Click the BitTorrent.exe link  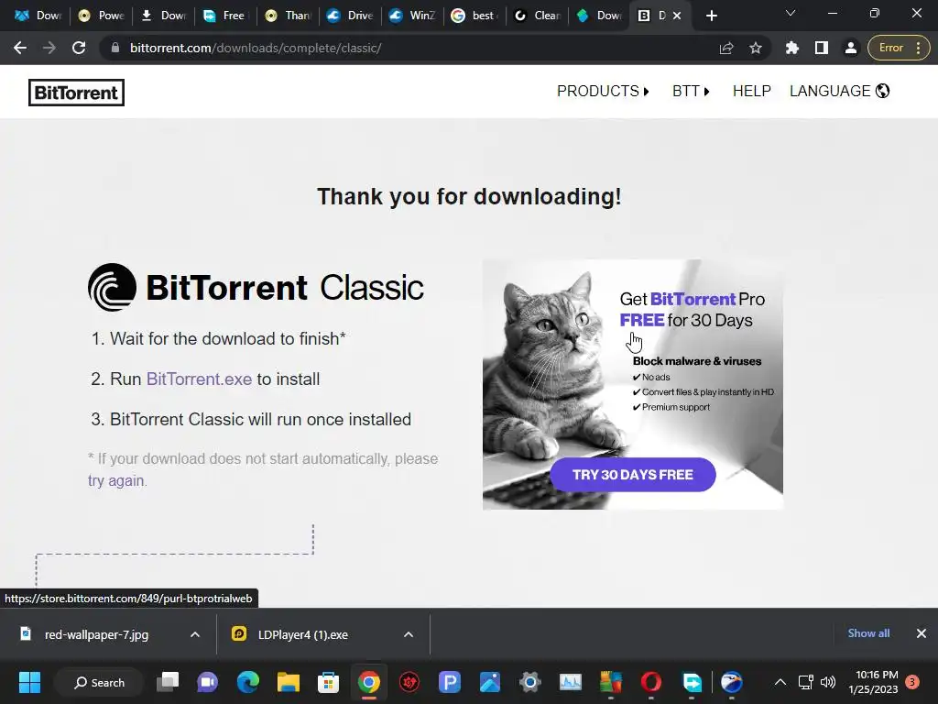pos(199,379)
